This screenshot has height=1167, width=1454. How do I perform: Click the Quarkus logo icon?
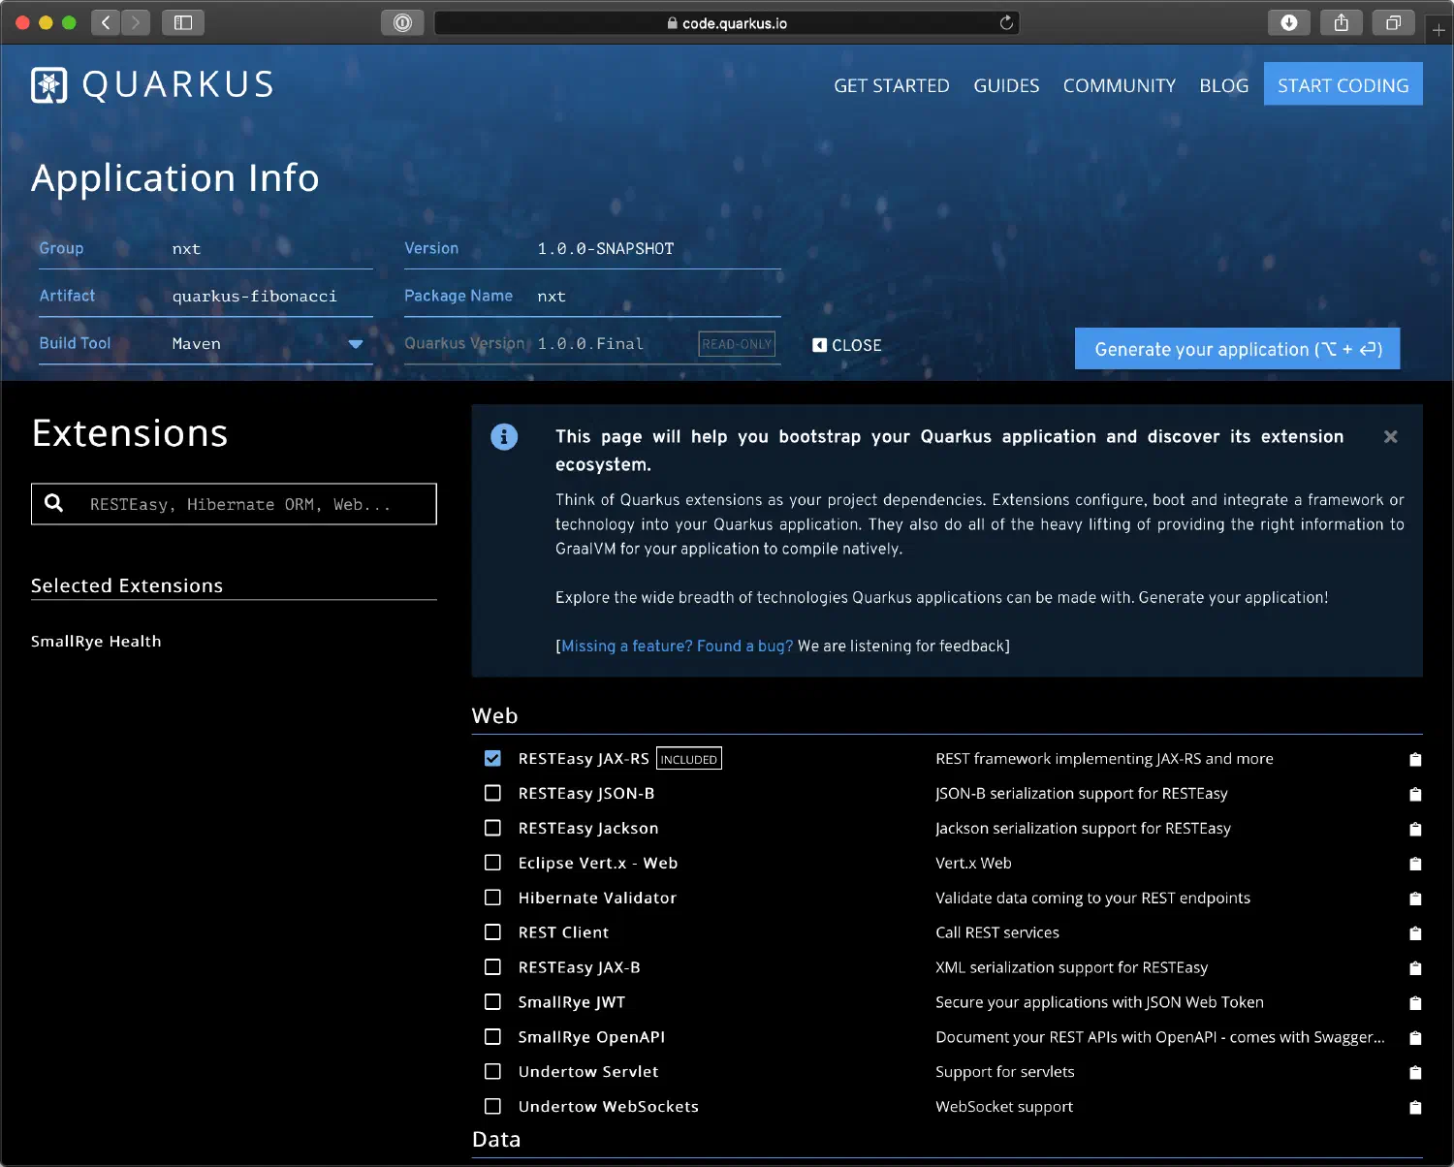[x=49, y=85]
